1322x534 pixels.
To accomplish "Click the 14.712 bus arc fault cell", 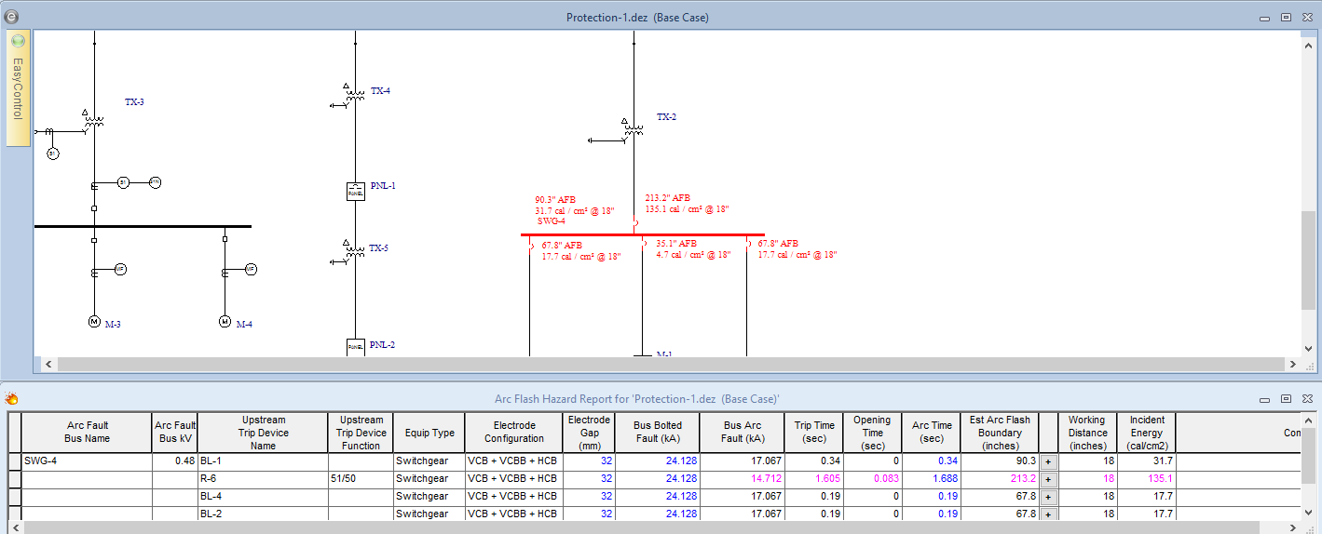I will [x=743, y=479].
